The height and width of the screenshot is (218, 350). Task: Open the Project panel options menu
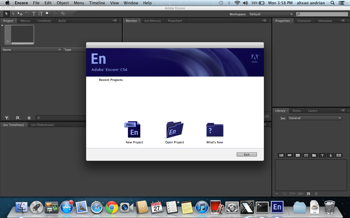[x=115, y=20]
